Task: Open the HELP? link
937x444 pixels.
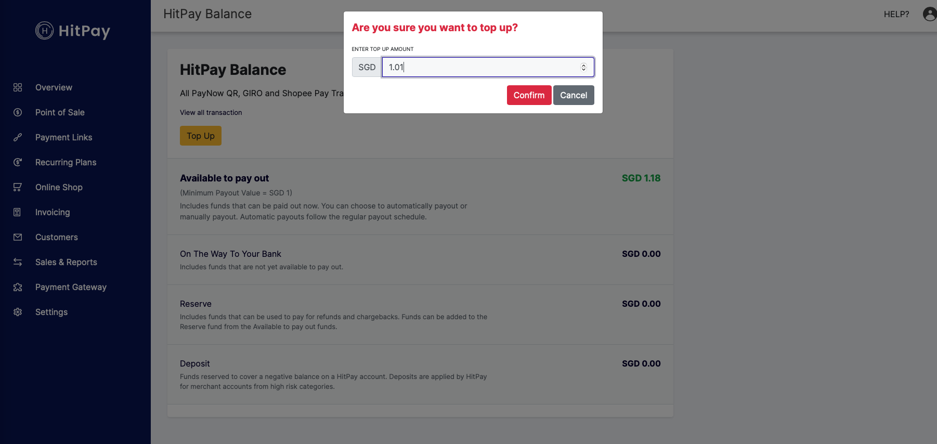Action: (x=896, y=14)
